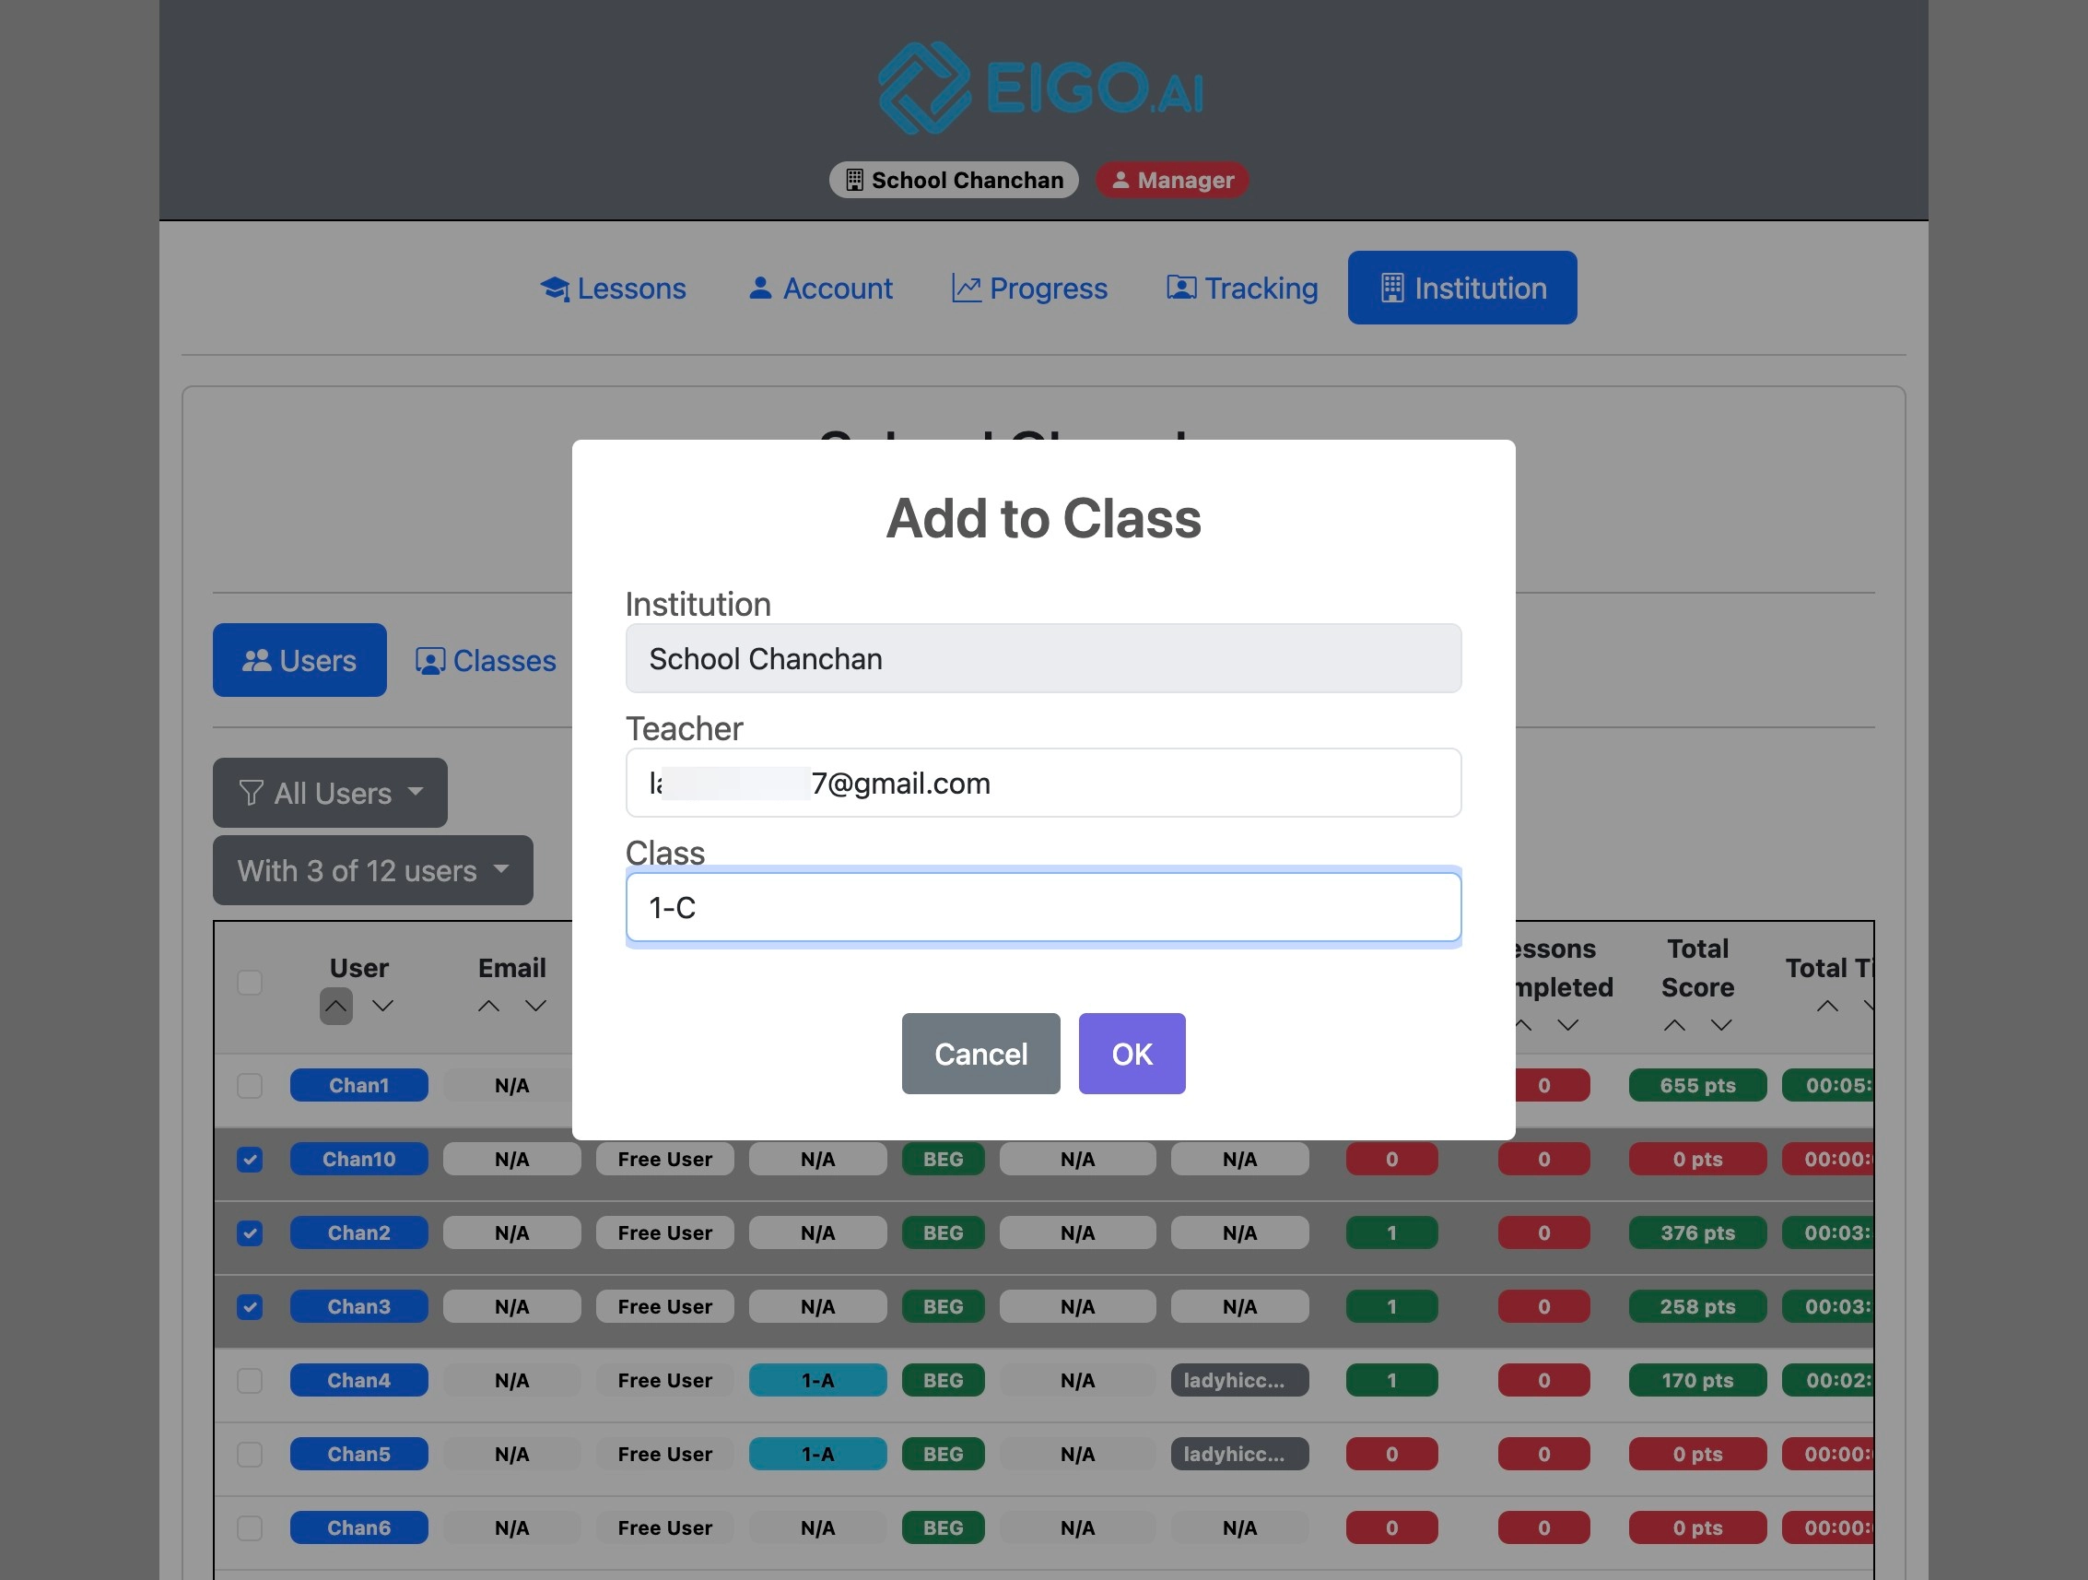Viewport: 2088px width, 1580px height.
Task: Click the 376 pts score badge
Action: point(1697,1233)
